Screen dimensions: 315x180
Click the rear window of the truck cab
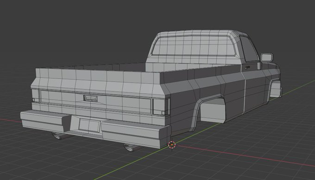point(193,46)
